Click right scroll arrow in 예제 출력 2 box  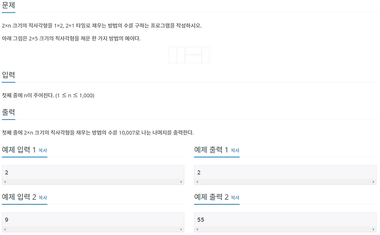(373, 229)
